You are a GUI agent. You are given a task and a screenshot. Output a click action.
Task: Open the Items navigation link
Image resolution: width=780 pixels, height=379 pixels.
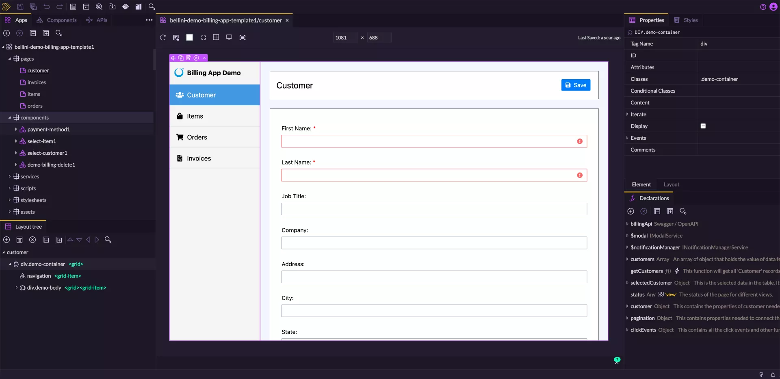coord(214,116)
